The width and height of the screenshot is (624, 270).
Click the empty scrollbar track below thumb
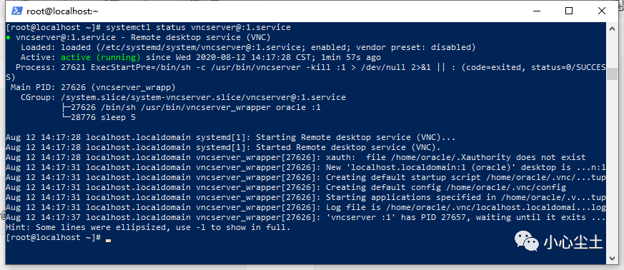click(612, 167)
